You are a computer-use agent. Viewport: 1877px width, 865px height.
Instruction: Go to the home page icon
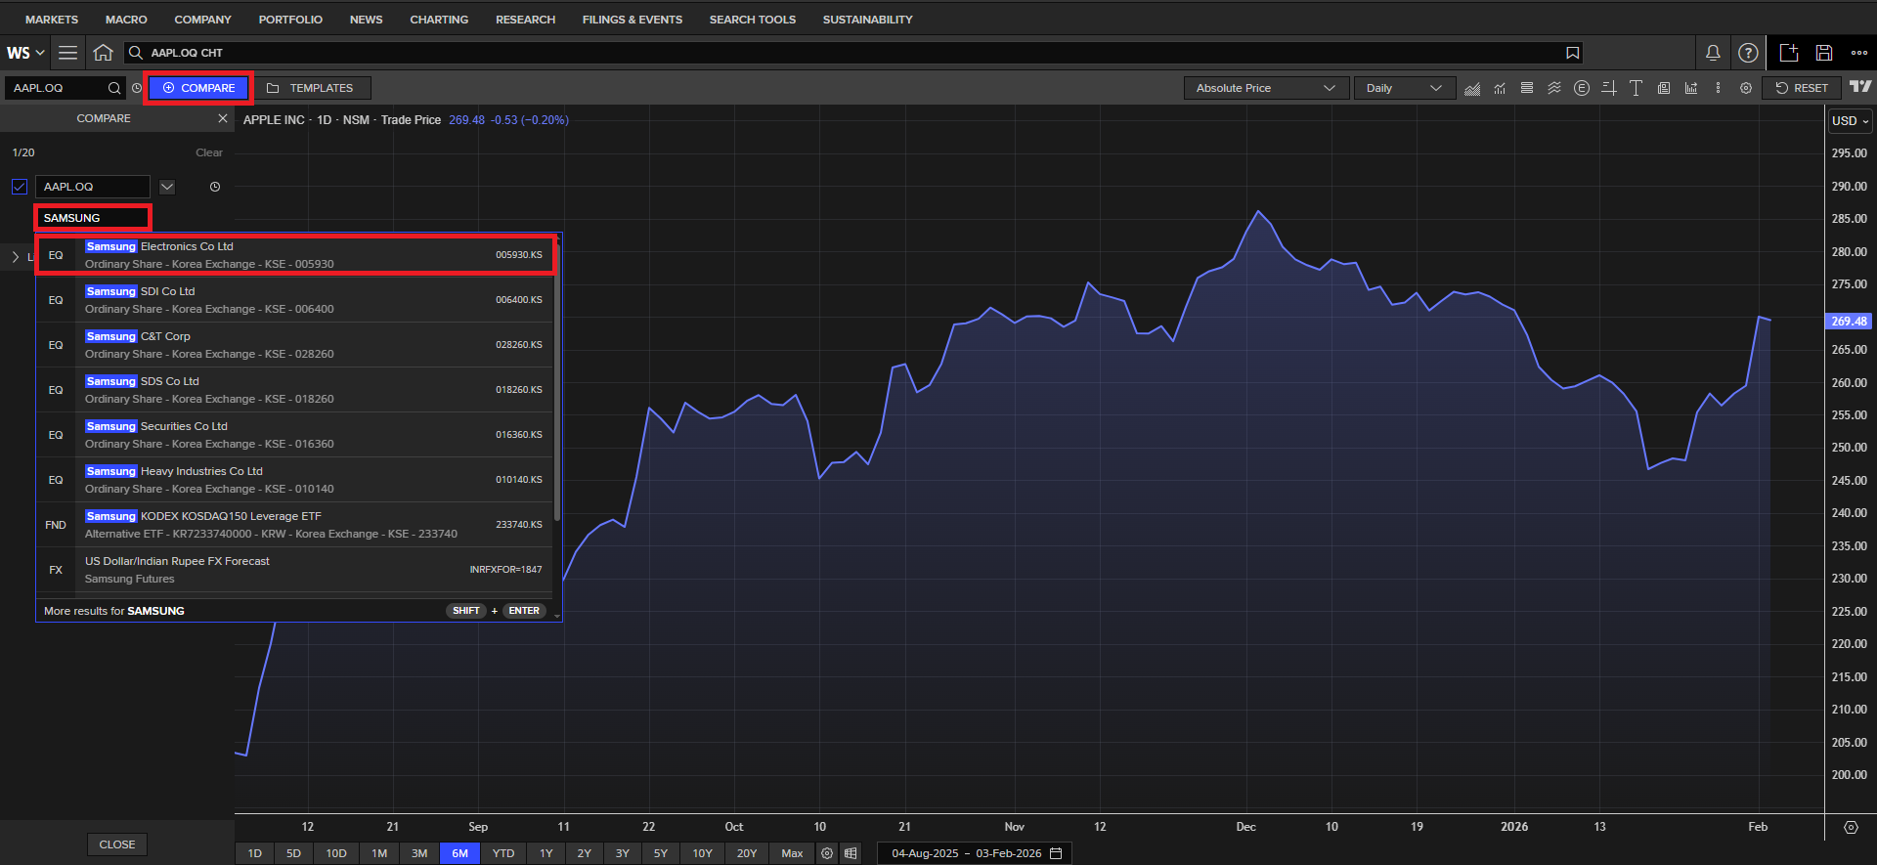click(x=103, y=53)
